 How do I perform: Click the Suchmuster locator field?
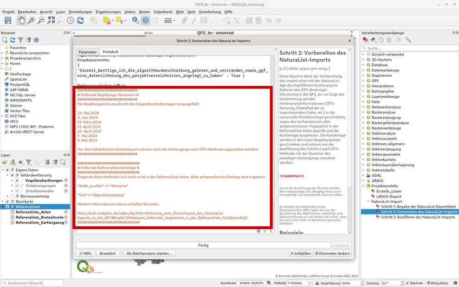tap(32, 283)
